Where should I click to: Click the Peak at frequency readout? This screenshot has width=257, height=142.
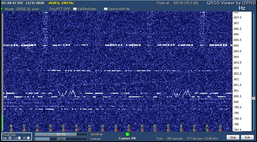point(177,3)
